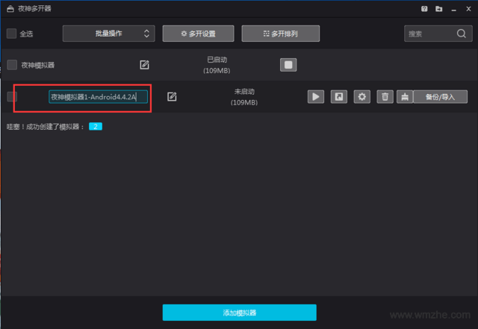Image resolution: width=478 pixels, height=329 pixels.
Task: Start the 夜神模拟器1 emulator with play button
Action: [x=316, y=96]
